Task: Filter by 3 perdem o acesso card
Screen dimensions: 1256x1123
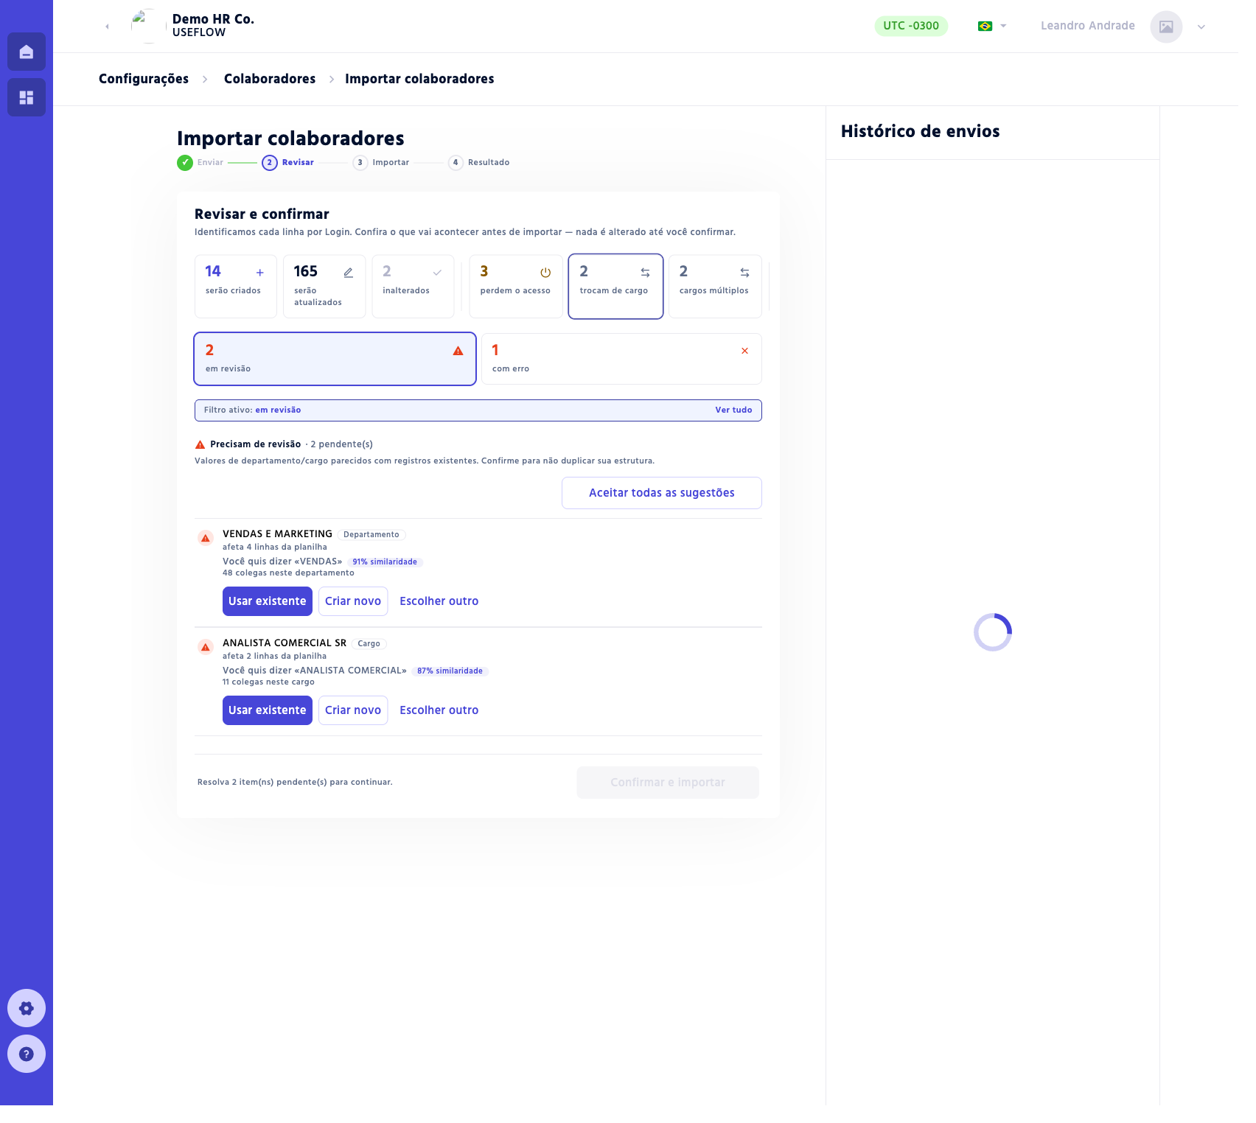Action: tap(516, 287)
